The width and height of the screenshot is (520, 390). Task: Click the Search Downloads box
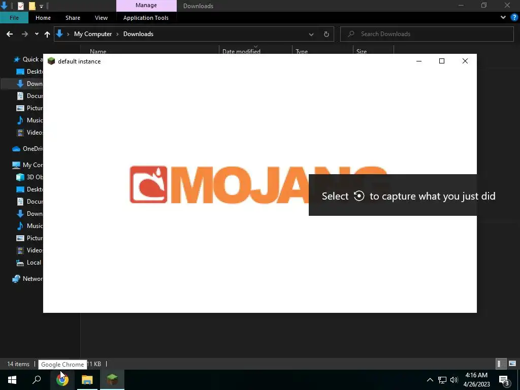[427, 34]
